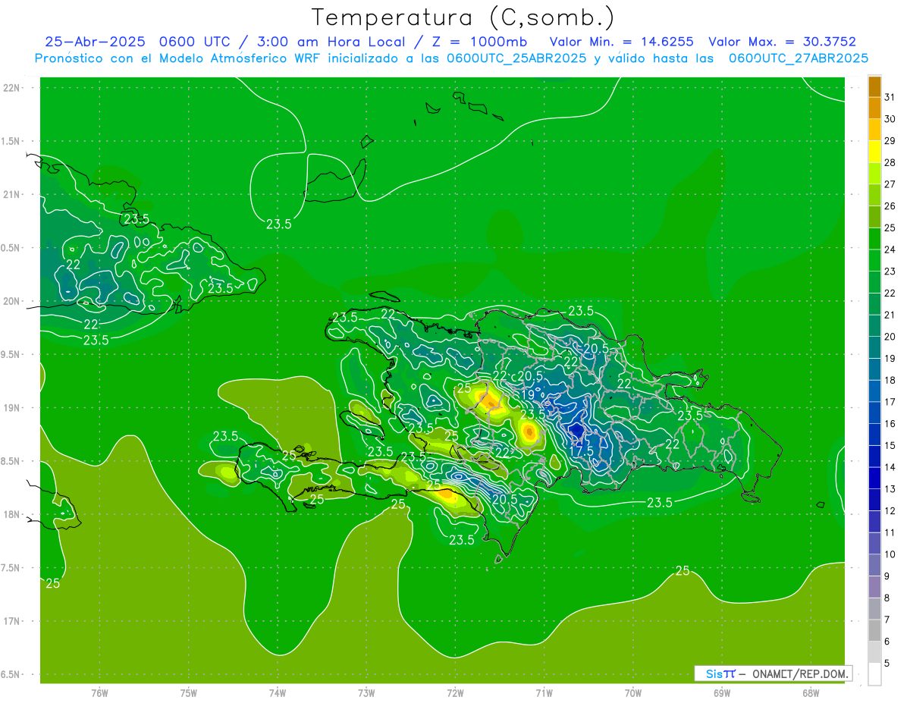Click the '73W' longitude axis label
Image resolution: width=910 pixels, height=703 pixels.
click(x=366, y=693)
